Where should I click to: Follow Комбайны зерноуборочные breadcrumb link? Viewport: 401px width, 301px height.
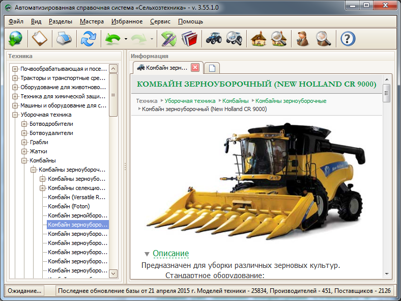pos(291,101)
